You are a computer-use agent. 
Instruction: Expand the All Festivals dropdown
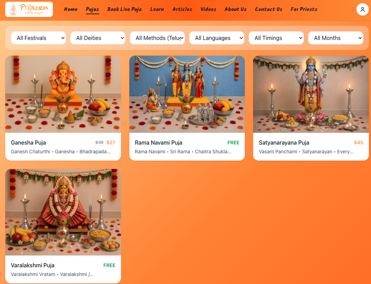38,38
